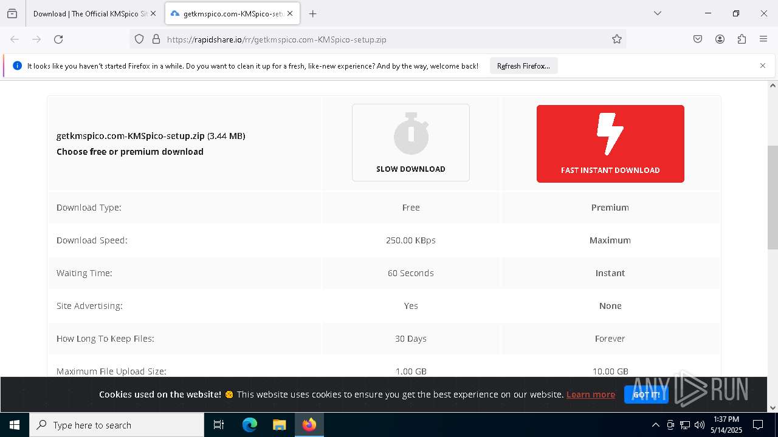
Task: Dismiss the Firefox refresh notification bar
Action: [763, 66]
